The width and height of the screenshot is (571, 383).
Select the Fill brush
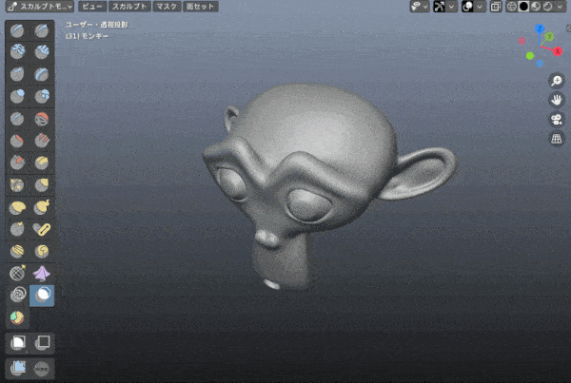coord(42,141)
